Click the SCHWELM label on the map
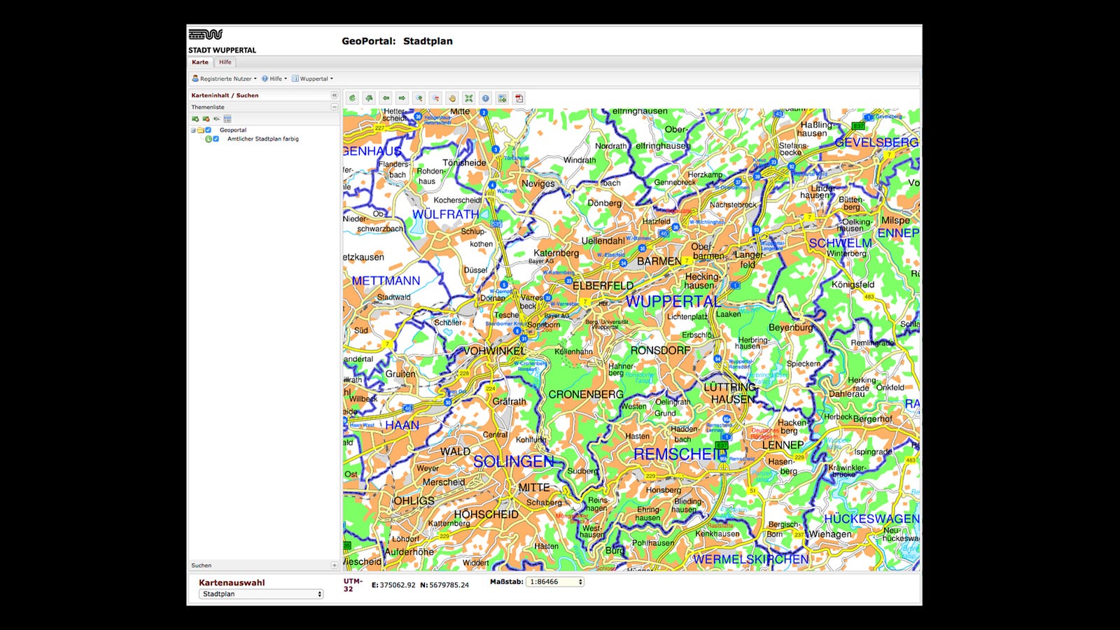The height and width of the screenshot is (630, 1120). (841, 243)
